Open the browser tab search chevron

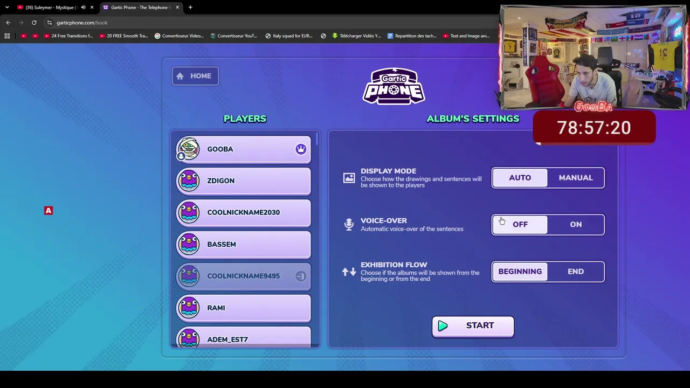[x=7, y=8]
